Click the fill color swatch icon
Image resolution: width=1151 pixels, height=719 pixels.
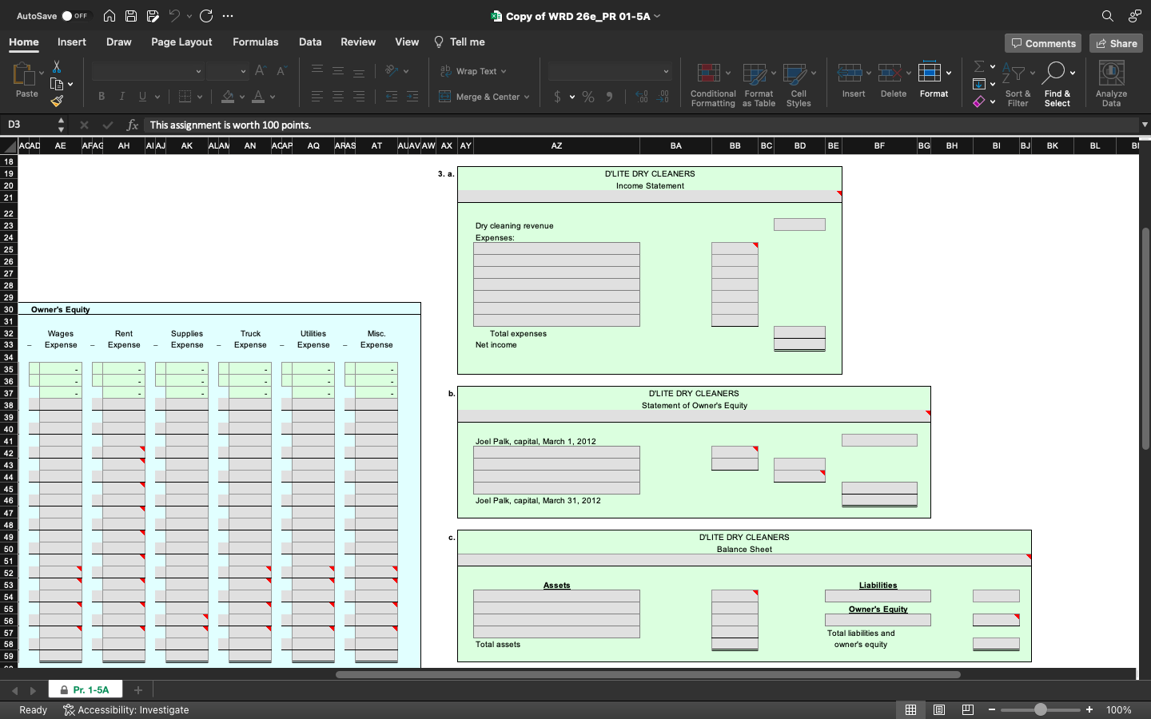(228, 97)
